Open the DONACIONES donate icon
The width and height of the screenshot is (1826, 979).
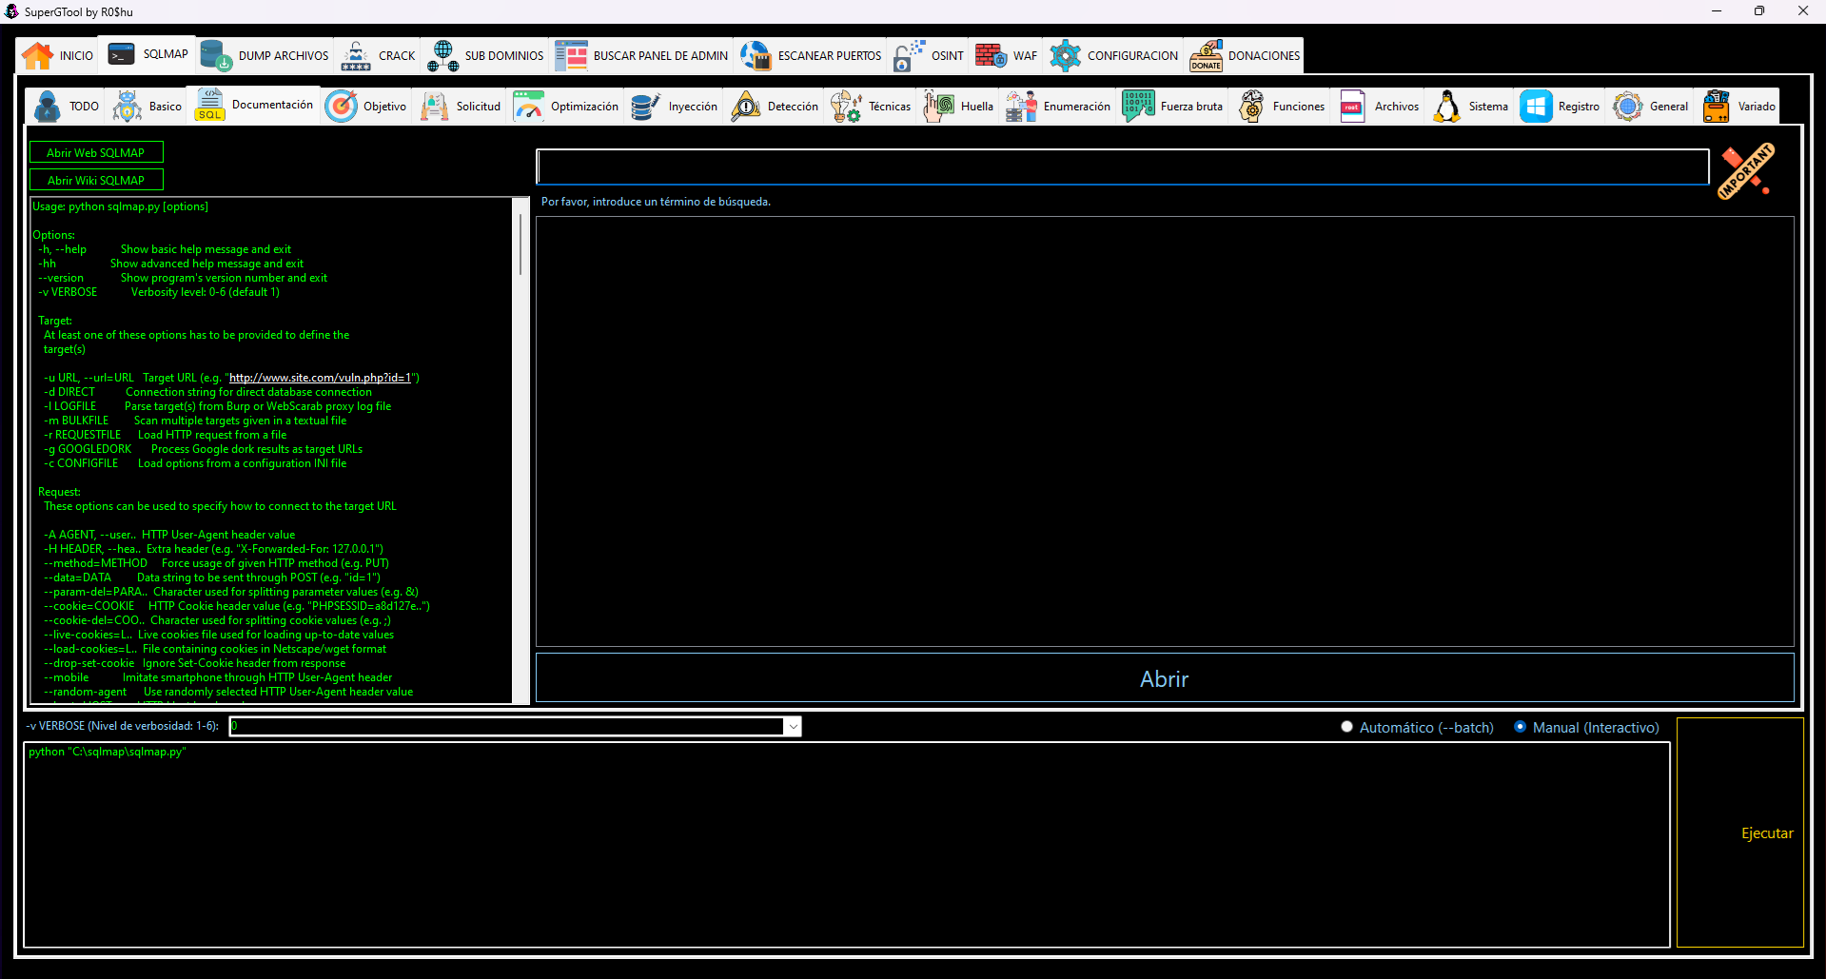(x=1206, y=56)
